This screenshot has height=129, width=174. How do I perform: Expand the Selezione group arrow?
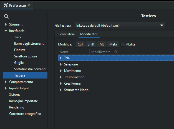[61, 64]
